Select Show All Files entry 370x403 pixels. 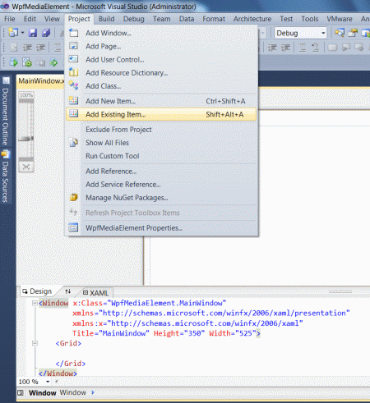(x=161, y=143)
